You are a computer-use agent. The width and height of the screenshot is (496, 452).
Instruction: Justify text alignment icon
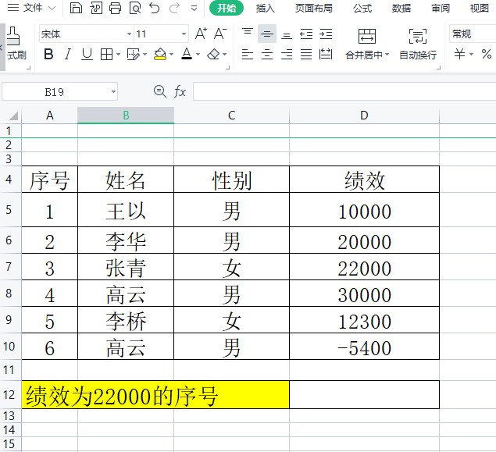point(306,55)
